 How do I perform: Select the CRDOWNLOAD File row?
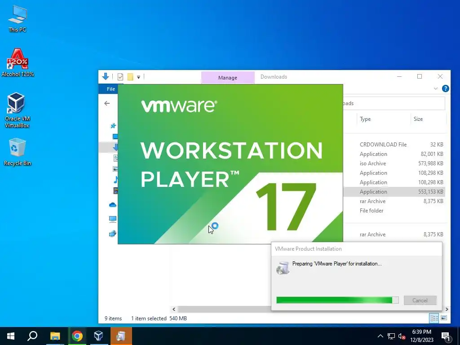pos(394,144)
